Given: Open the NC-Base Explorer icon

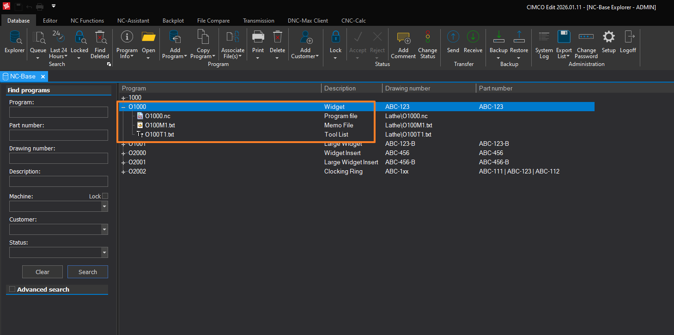Looking at the screenshot, I should pyautogui.click(x=15, y=38).
